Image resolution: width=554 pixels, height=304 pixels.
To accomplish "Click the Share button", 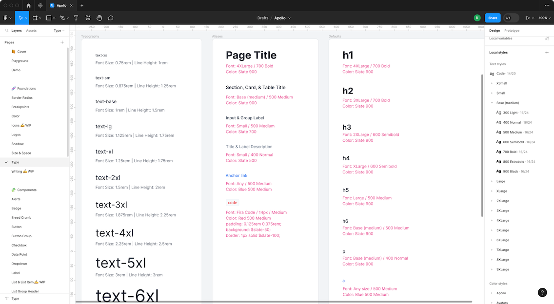I will click(x=493, y=18).
